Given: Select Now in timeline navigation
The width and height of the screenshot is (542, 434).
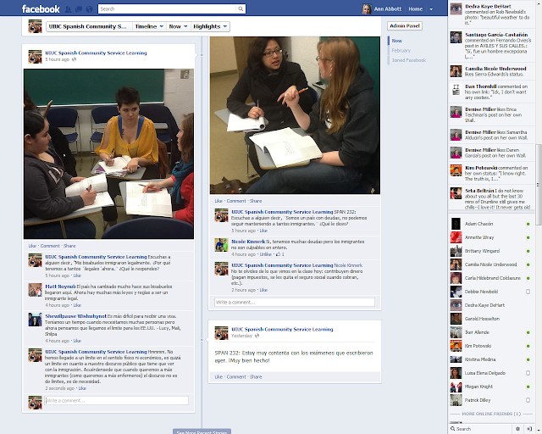Looking at the screenshot, I should (x=396, y=41).
